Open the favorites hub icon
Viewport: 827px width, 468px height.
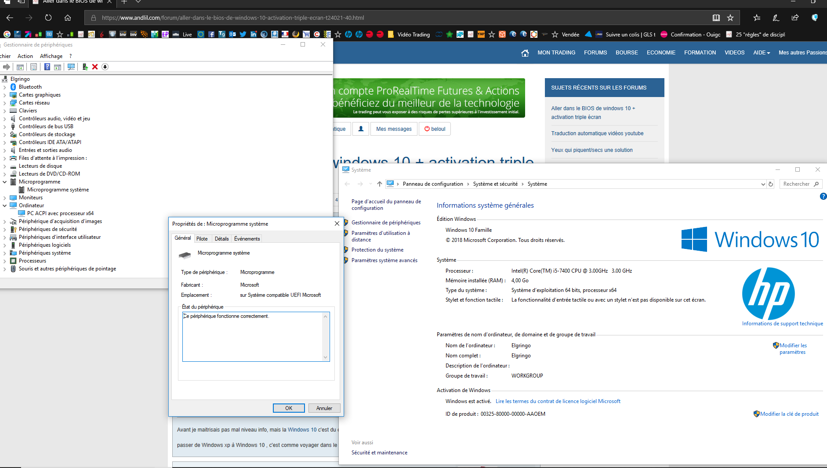(x=757, y=18)
